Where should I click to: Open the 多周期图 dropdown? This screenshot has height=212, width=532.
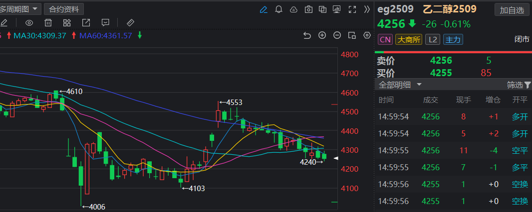click(x=20, y=9)
